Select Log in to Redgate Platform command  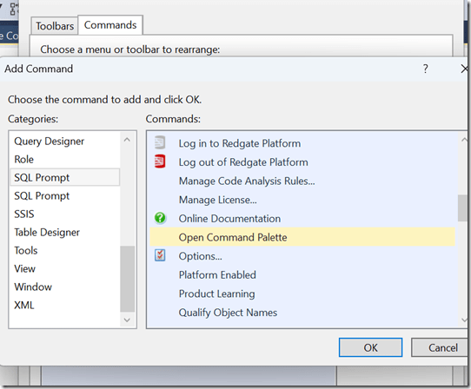click(x=302, y=143)
